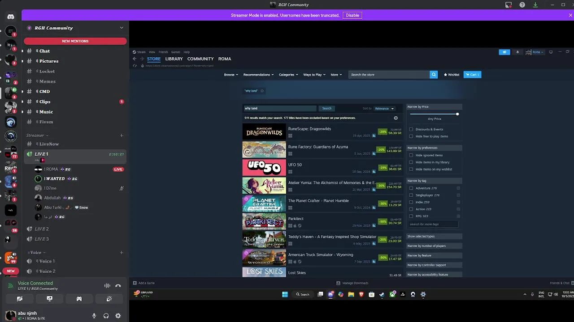574x322 pixels.
Task: Open the Browse store menu
Action: pyautogui.click(x=231, y=75)
